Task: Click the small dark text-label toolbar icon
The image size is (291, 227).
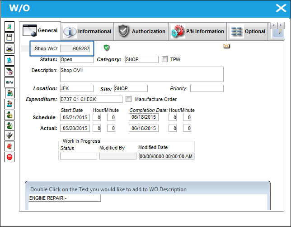Action: coord(9,82)
